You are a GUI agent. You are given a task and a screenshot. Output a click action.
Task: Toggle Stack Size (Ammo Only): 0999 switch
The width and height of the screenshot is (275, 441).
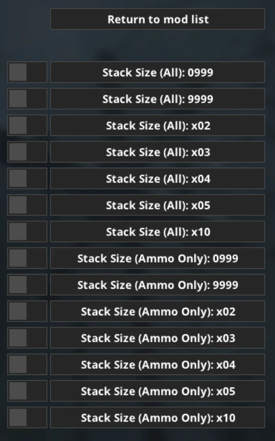point(27,258)
